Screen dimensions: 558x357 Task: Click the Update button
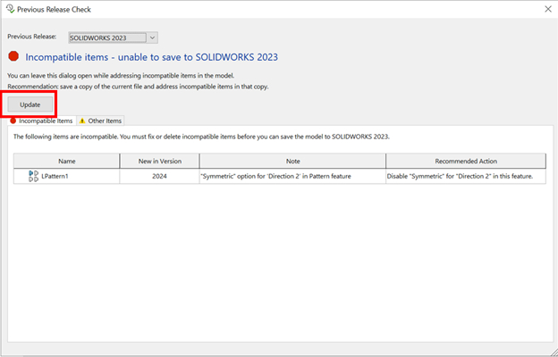[30, 104]
